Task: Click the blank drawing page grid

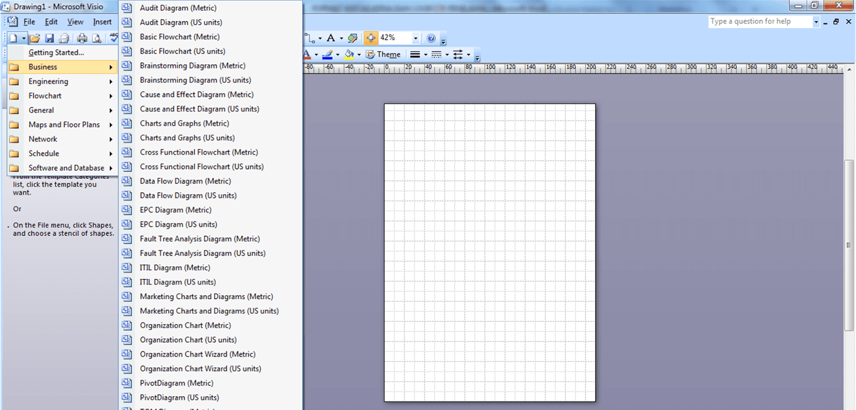Action: coord(490,253)
